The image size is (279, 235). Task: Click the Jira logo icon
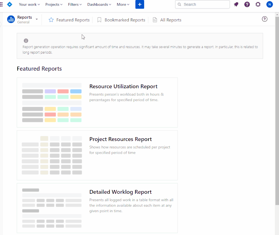point(10,4)
